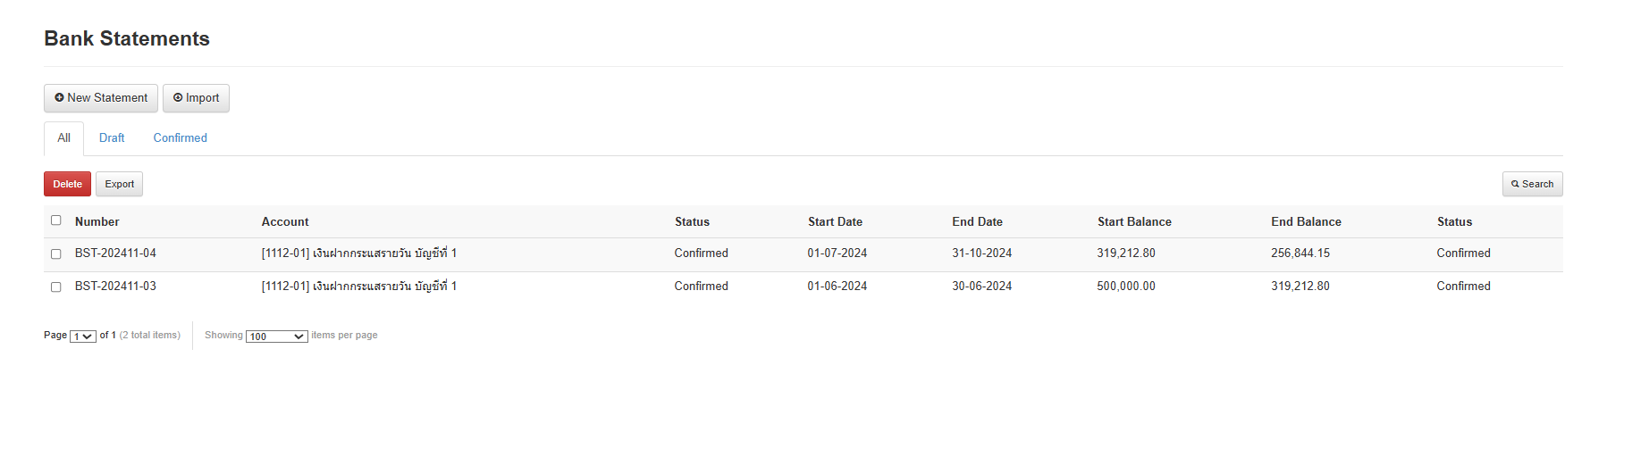Click the Import arrow icon

178,98
